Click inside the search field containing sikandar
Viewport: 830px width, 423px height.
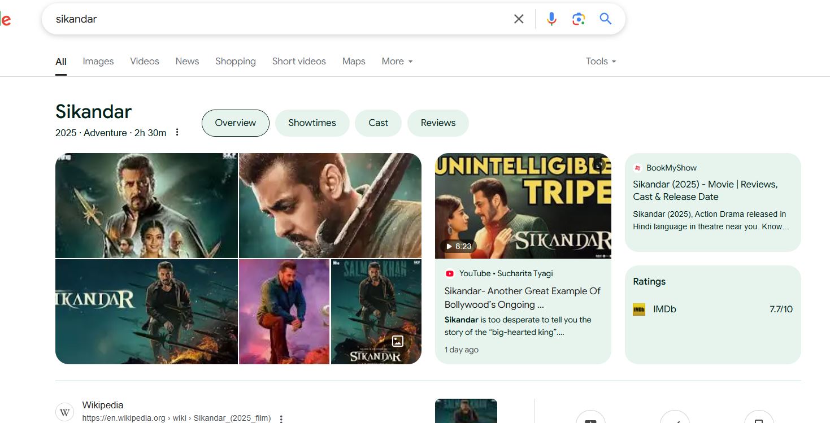[x=271, y=19]
